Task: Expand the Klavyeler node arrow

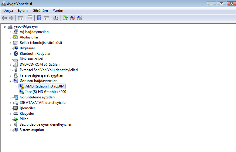Action: tap(10, 114)
